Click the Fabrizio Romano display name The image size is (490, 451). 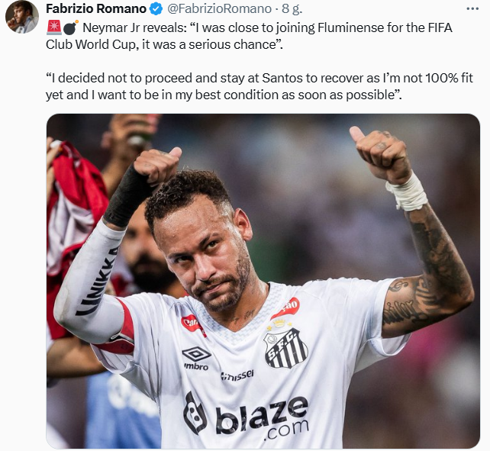click(96, 8)
